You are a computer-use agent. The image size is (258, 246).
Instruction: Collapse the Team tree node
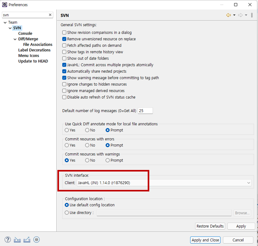pyautogui.click(x=5, y=23)
